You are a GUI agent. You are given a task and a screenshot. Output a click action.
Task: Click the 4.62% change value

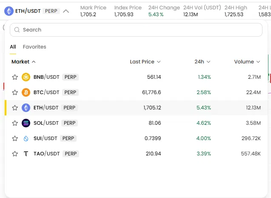pyautogui.click(x=204, y=123)
